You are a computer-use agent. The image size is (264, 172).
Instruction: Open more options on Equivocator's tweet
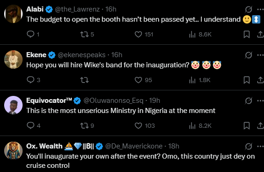click(260, 101)
